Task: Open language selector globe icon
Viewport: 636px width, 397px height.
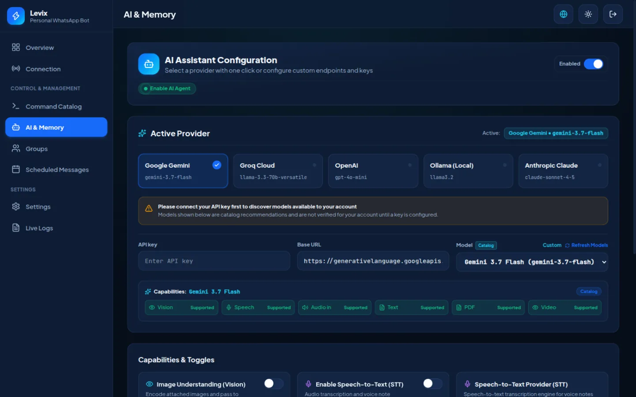Action: tap(564, 14)
